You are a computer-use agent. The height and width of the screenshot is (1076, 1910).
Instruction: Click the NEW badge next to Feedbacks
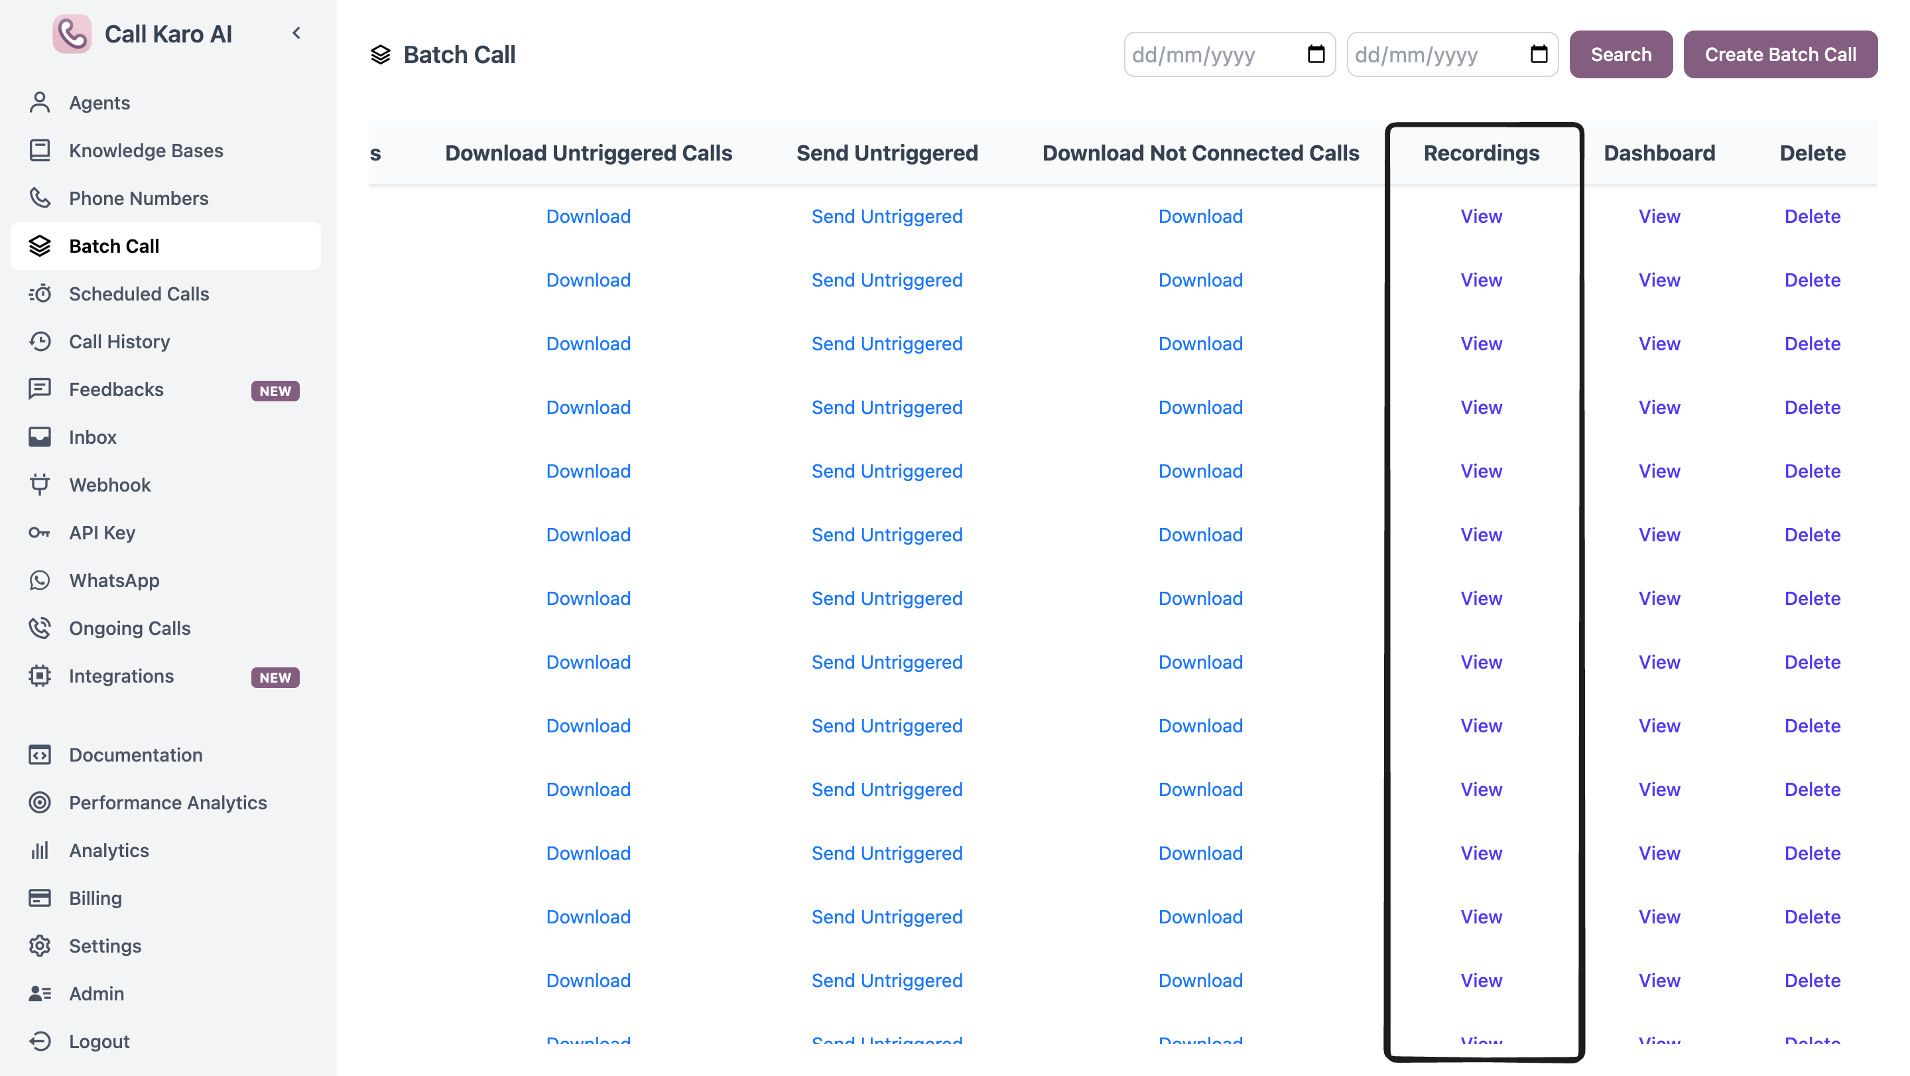click(275, 391)
